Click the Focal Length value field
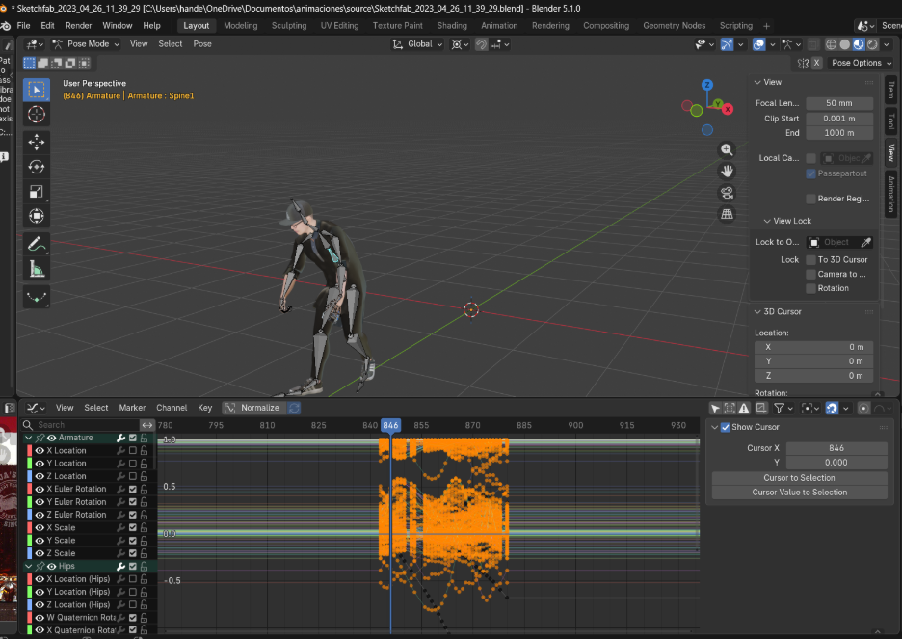The height and width of the screenshot is (639, 902). click(x=838, y=103)
